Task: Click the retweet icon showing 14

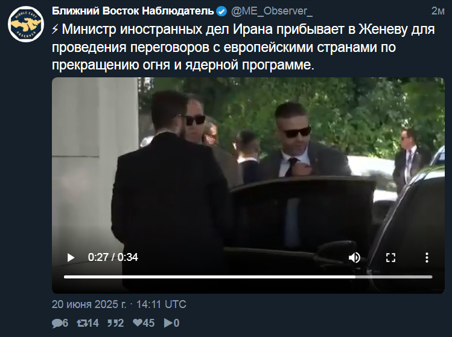Action: coord(82,323)
